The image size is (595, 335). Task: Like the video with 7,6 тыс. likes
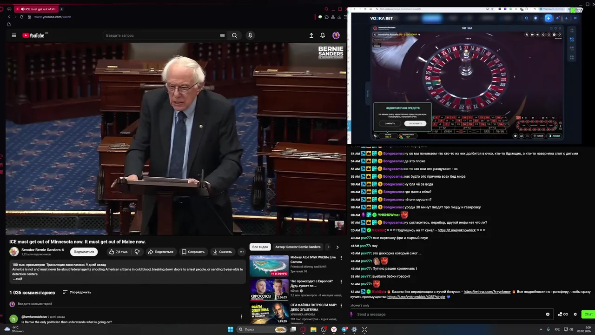coord(118,252)
